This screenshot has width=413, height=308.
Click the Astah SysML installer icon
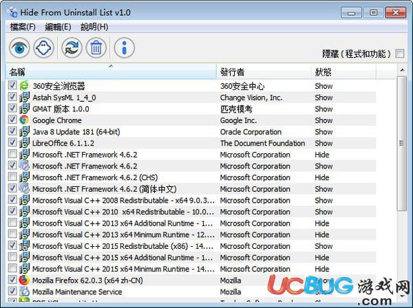point(24,97)
